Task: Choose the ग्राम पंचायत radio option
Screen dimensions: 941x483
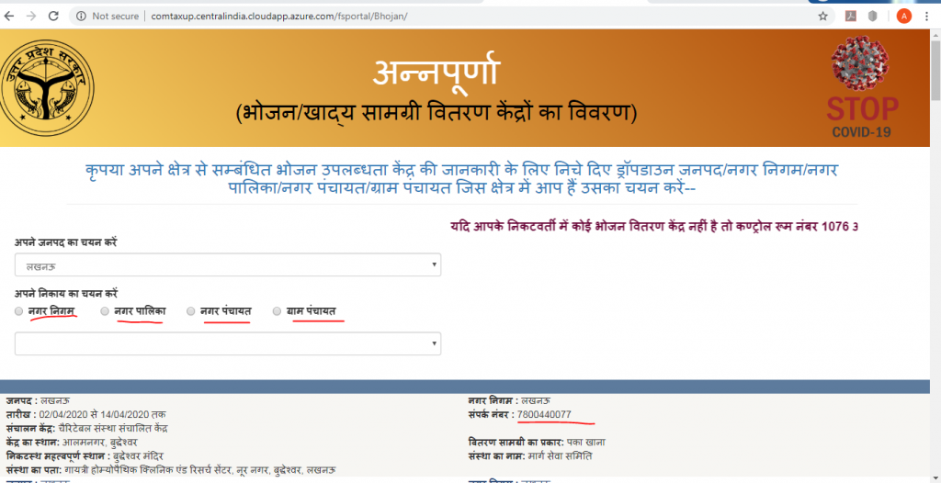Action: click(277, 312)
